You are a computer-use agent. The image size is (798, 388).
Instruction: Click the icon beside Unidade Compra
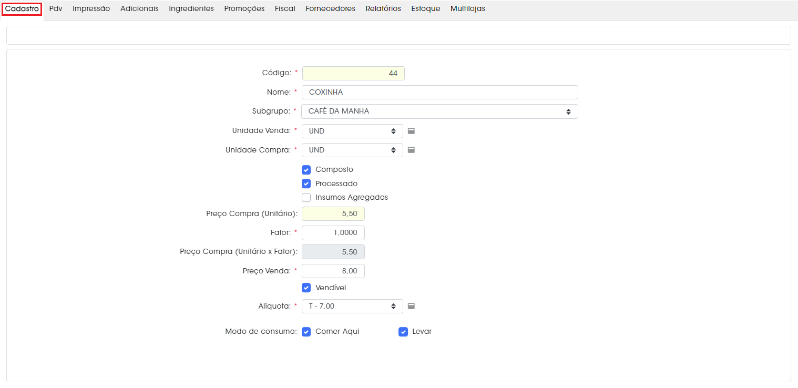412,150
